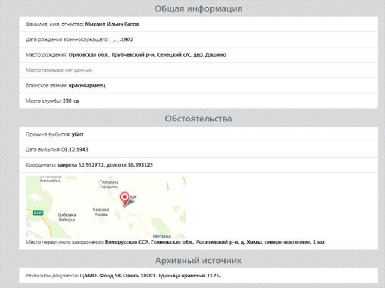Click the Фамилия, имя, отчество label
385x288 pixels.
pos(55,24)
